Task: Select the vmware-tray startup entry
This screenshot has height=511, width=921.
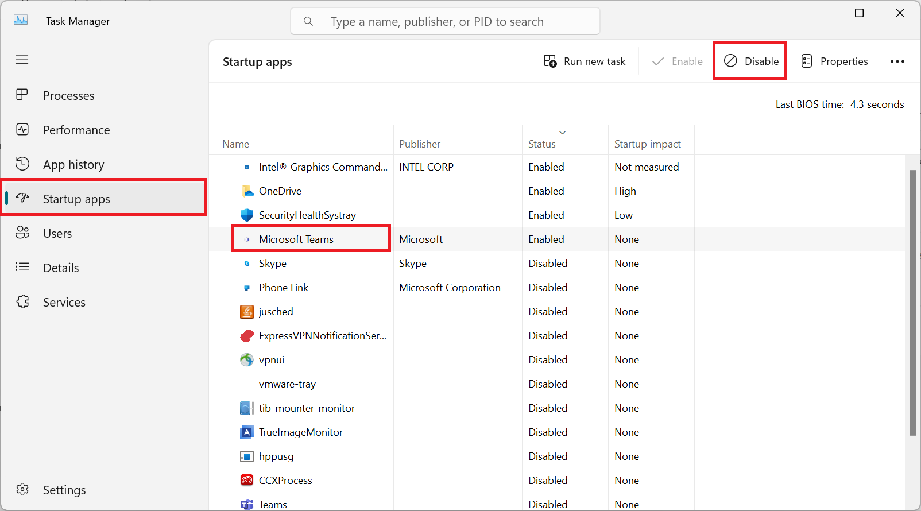Action: click(x=287, y=384)
